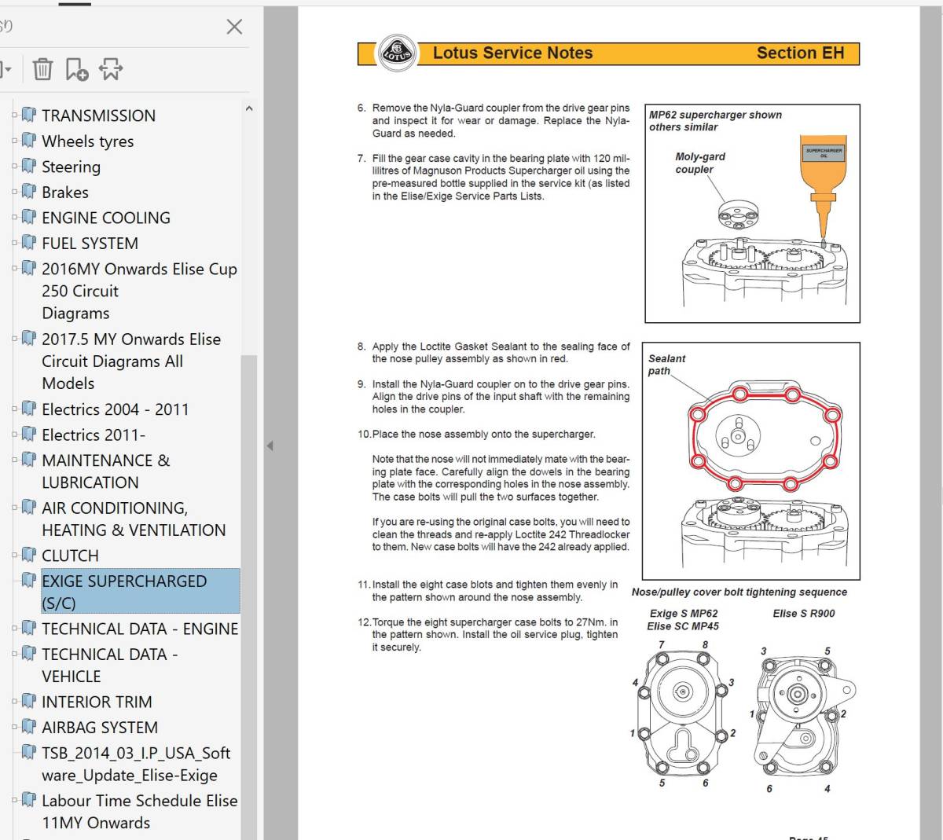Click the INTERIOR TRIM bookmark ribbon icon
The image size is (943, 840).
click(x=29, y=701)
